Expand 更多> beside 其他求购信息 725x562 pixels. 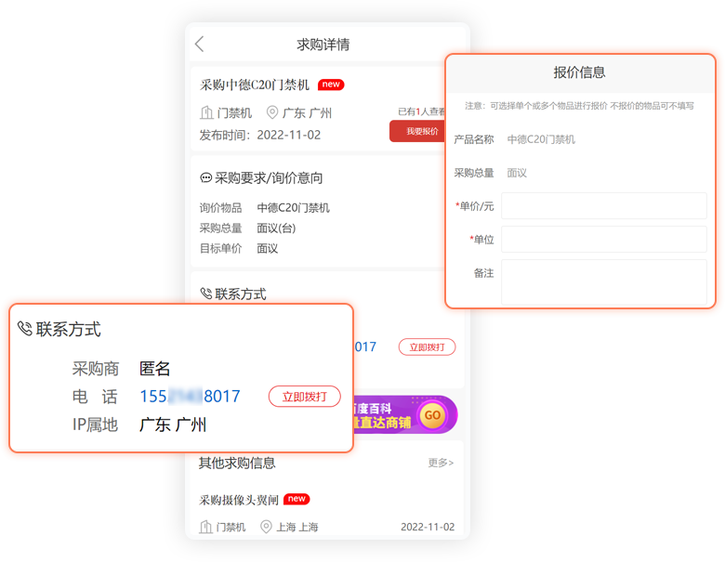tap(441, 463)
